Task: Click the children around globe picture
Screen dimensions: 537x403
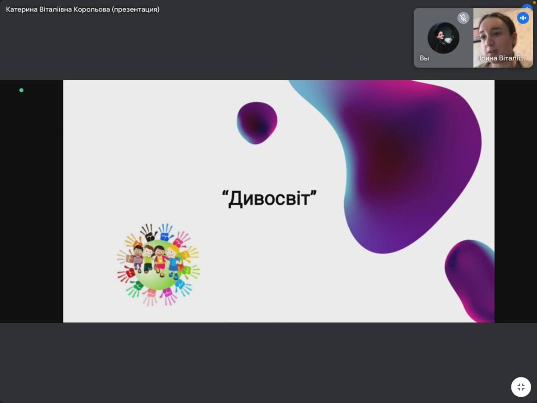Action: click(158, 264)
